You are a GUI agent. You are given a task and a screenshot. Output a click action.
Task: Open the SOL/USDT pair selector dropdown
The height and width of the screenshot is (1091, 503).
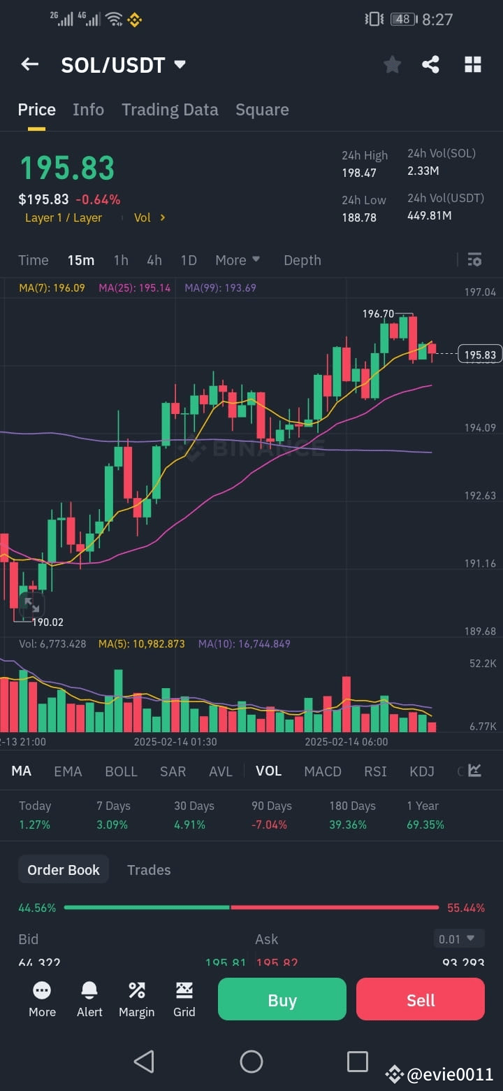[179, 64]
